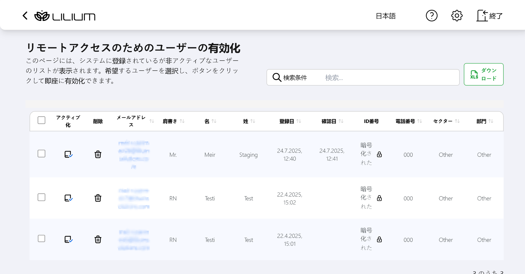
Task: Open settings via the gear icon
Action: [457, 16]
